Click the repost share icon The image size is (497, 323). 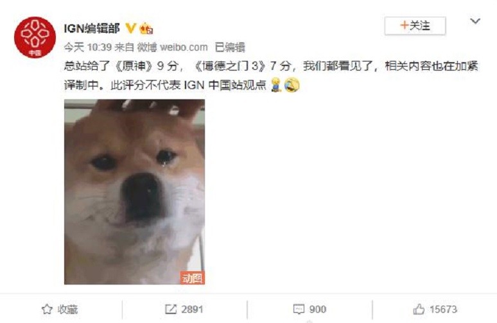(x=171, y=309)
